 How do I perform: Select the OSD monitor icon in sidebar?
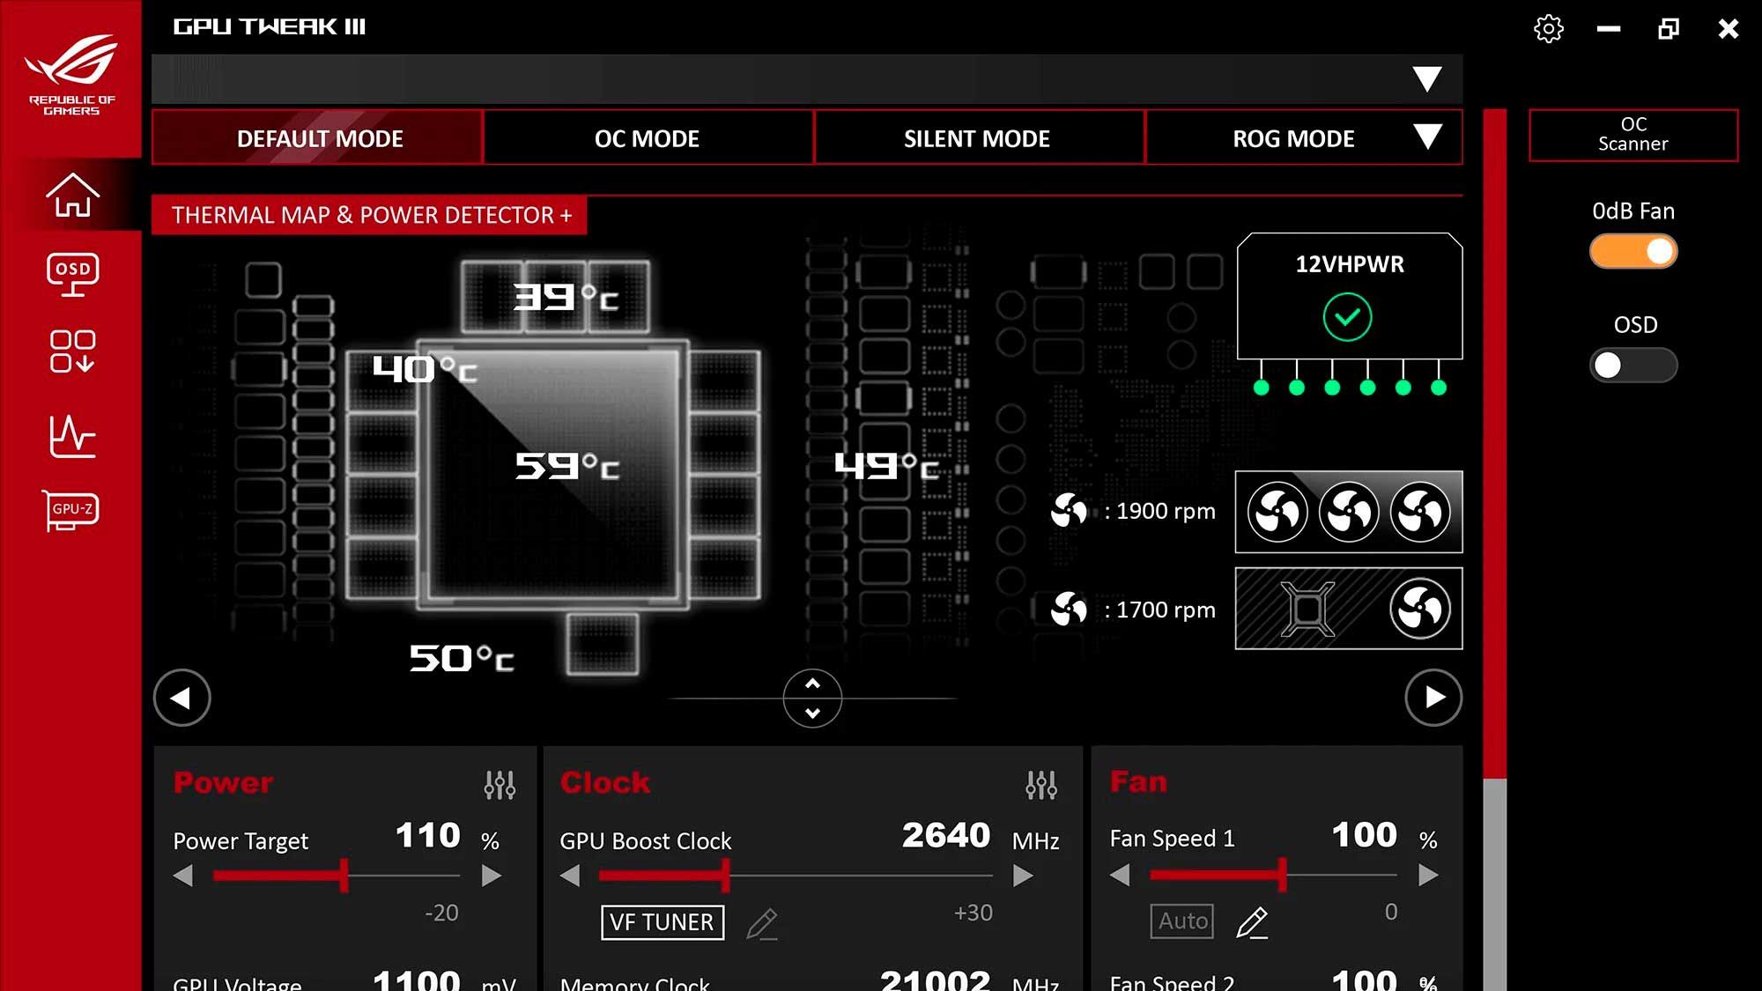pyautogui.click(x=74, y=273)
